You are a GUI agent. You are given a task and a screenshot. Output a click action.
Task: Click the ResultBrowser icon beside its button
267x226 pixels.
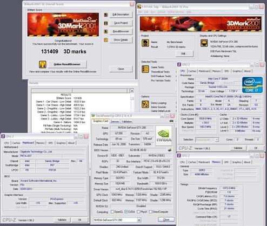(106, 31)
